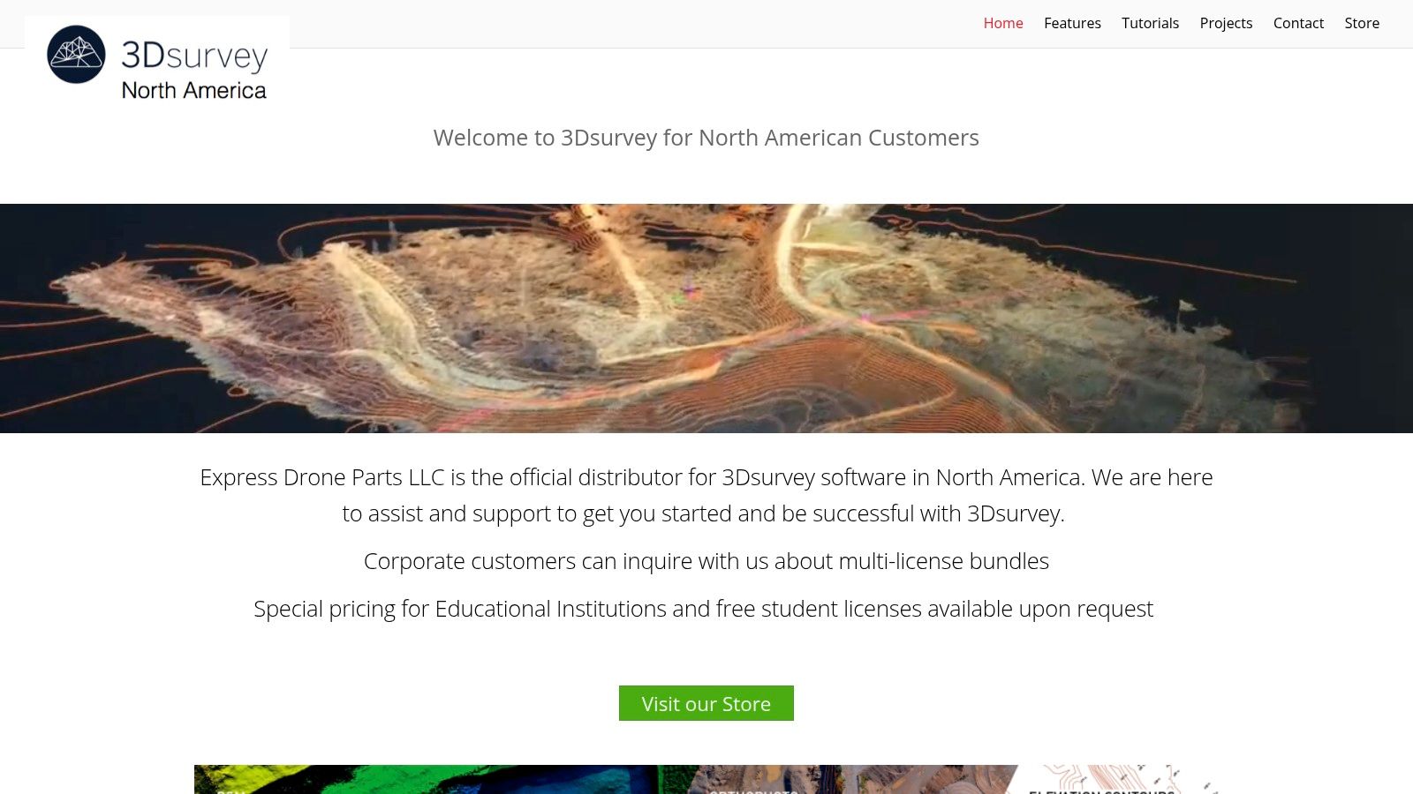Click the multi-license bundles text line
The width and height of the screenshot is (1413, 794).
coord(706,561)
